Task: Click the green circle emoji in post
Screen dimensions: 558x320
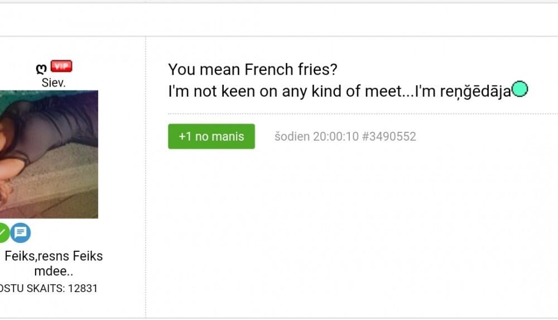Action: tap(519, 89)
